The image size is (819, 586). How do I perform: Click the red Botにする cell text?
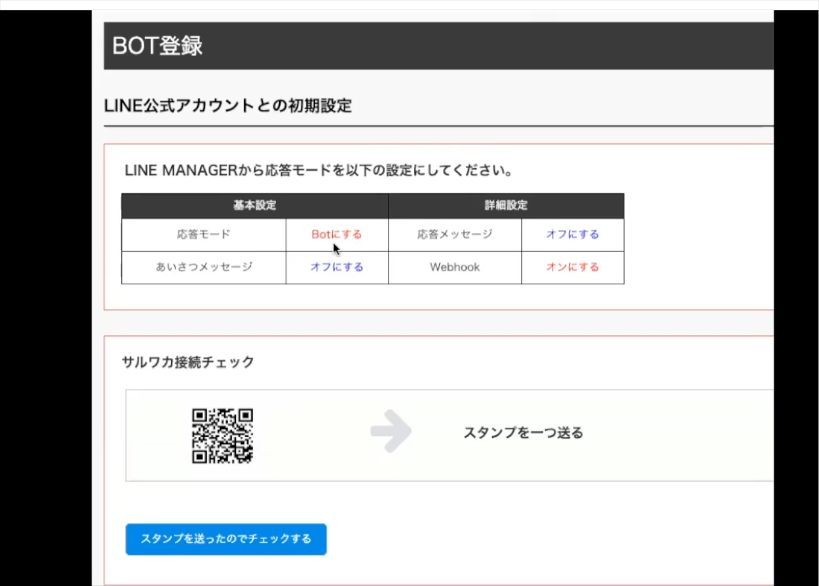pyautogui.click(x=337, y=234)
